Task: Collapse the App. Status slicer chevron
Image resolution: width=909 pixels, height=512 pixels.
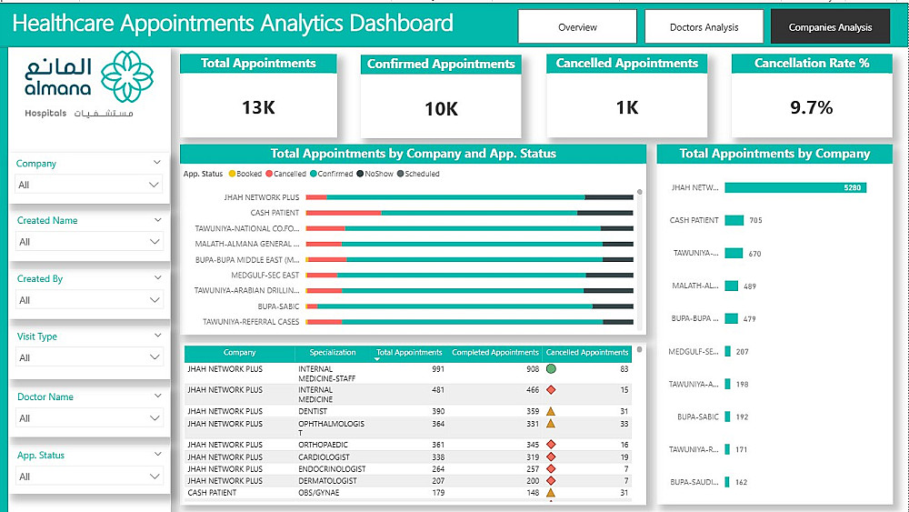Action: click(157, 454)
